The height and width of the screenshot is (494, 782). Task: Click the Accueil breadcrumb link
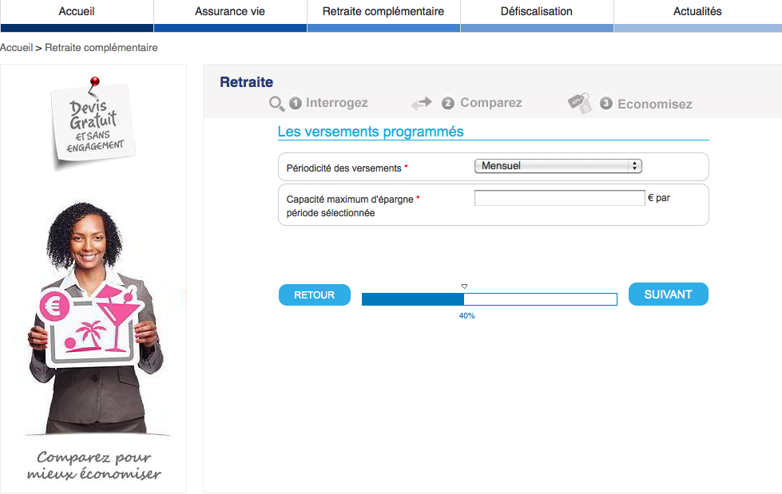(17, 48)
